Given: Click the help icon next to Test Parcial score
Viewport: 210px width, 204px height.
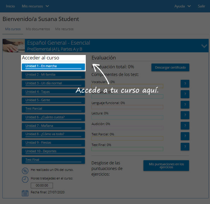Looking at the screenshot, I should click(x=185, y=136).
